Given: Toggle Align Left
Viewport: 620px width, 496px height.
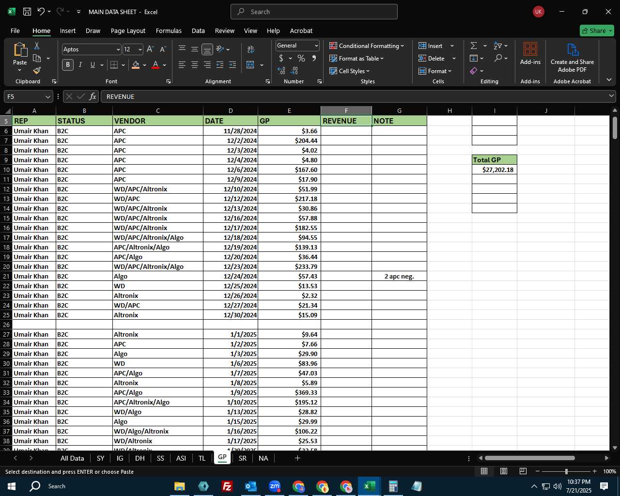Looking at the screenshot, I should click(182, 65).
